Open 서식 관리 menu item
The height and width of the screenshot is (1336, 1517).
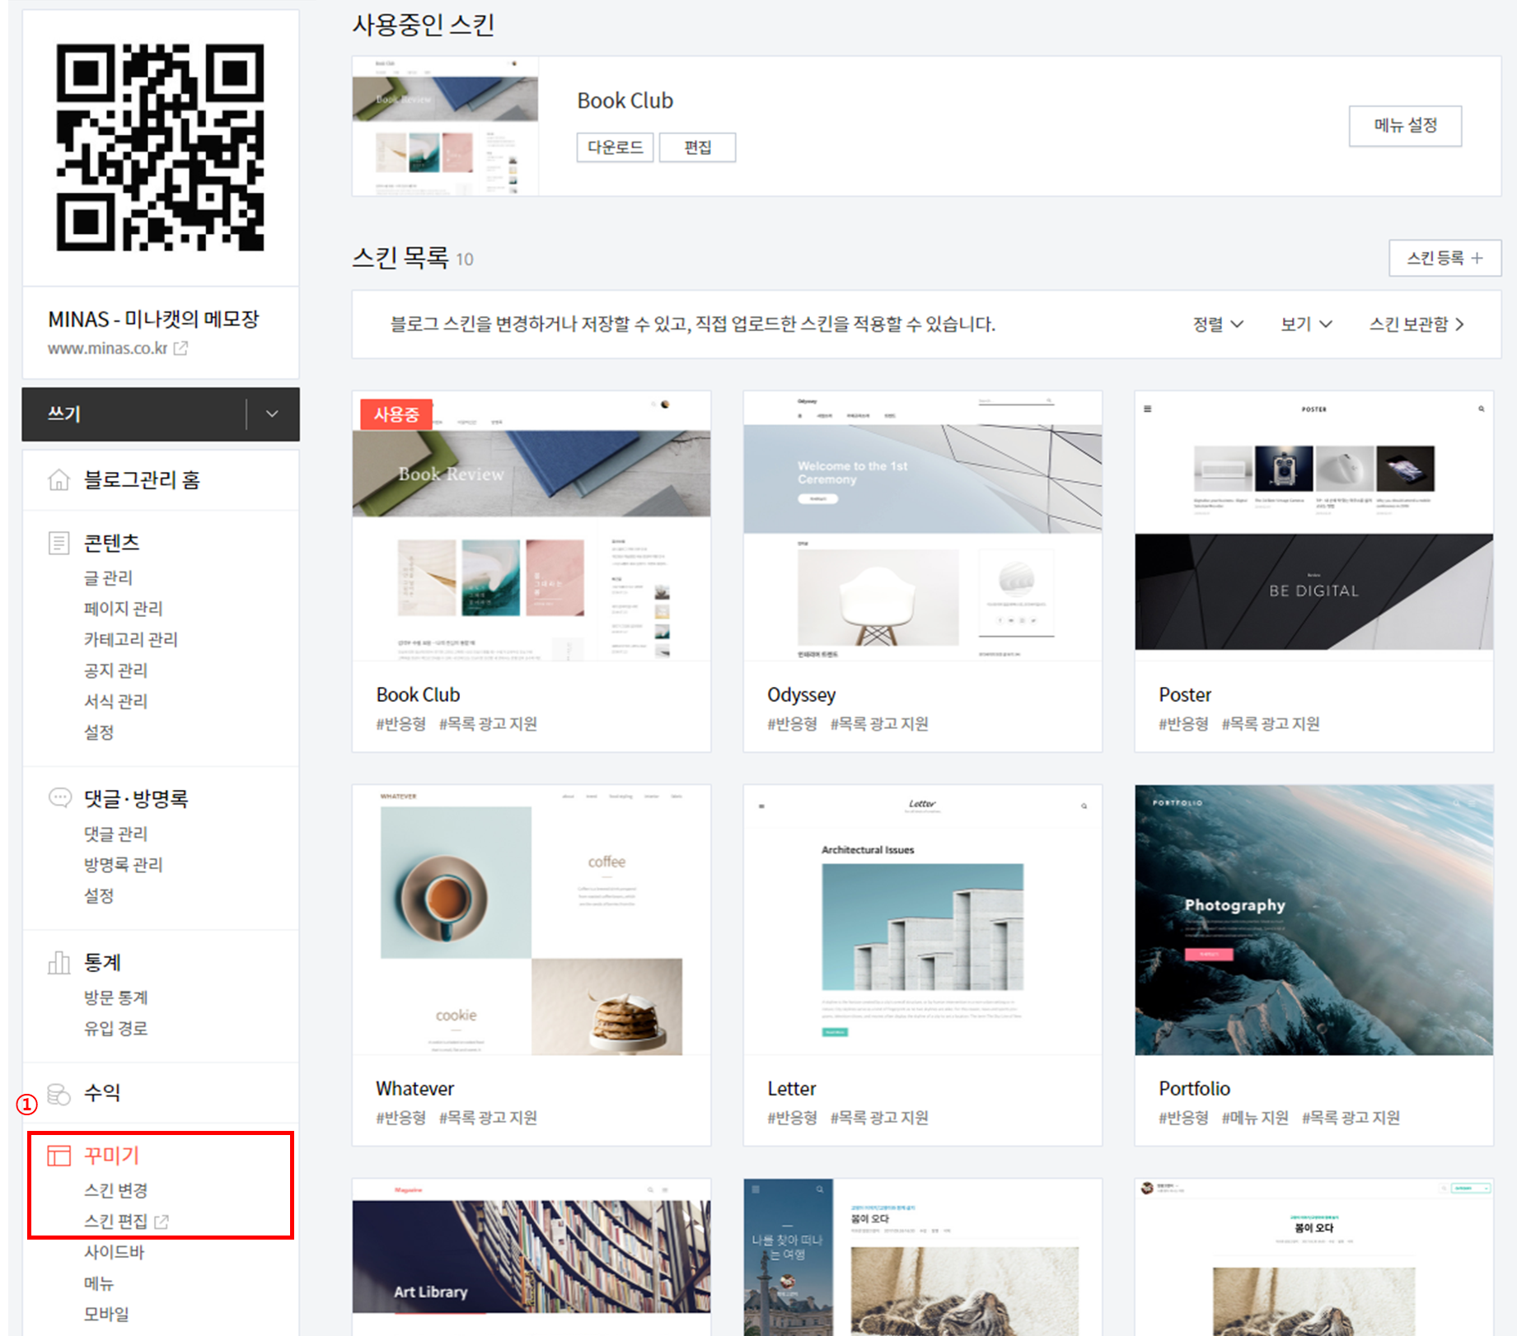115,701
